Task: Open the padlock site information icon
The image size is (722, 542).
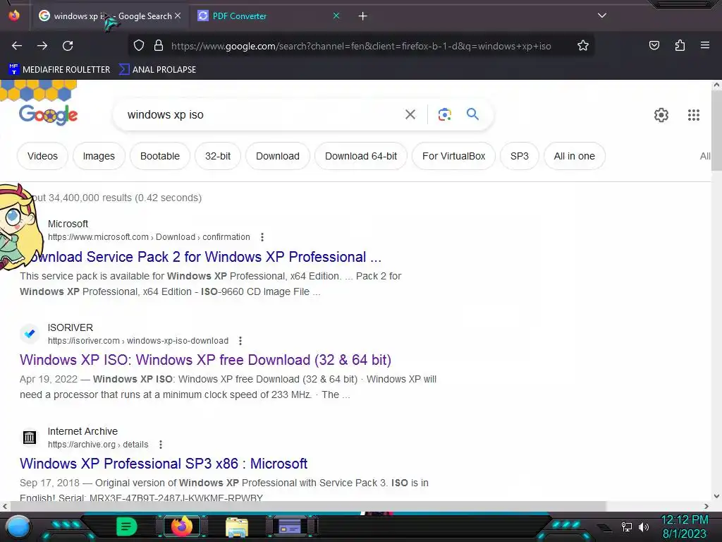Action: (x=159, y=46)
